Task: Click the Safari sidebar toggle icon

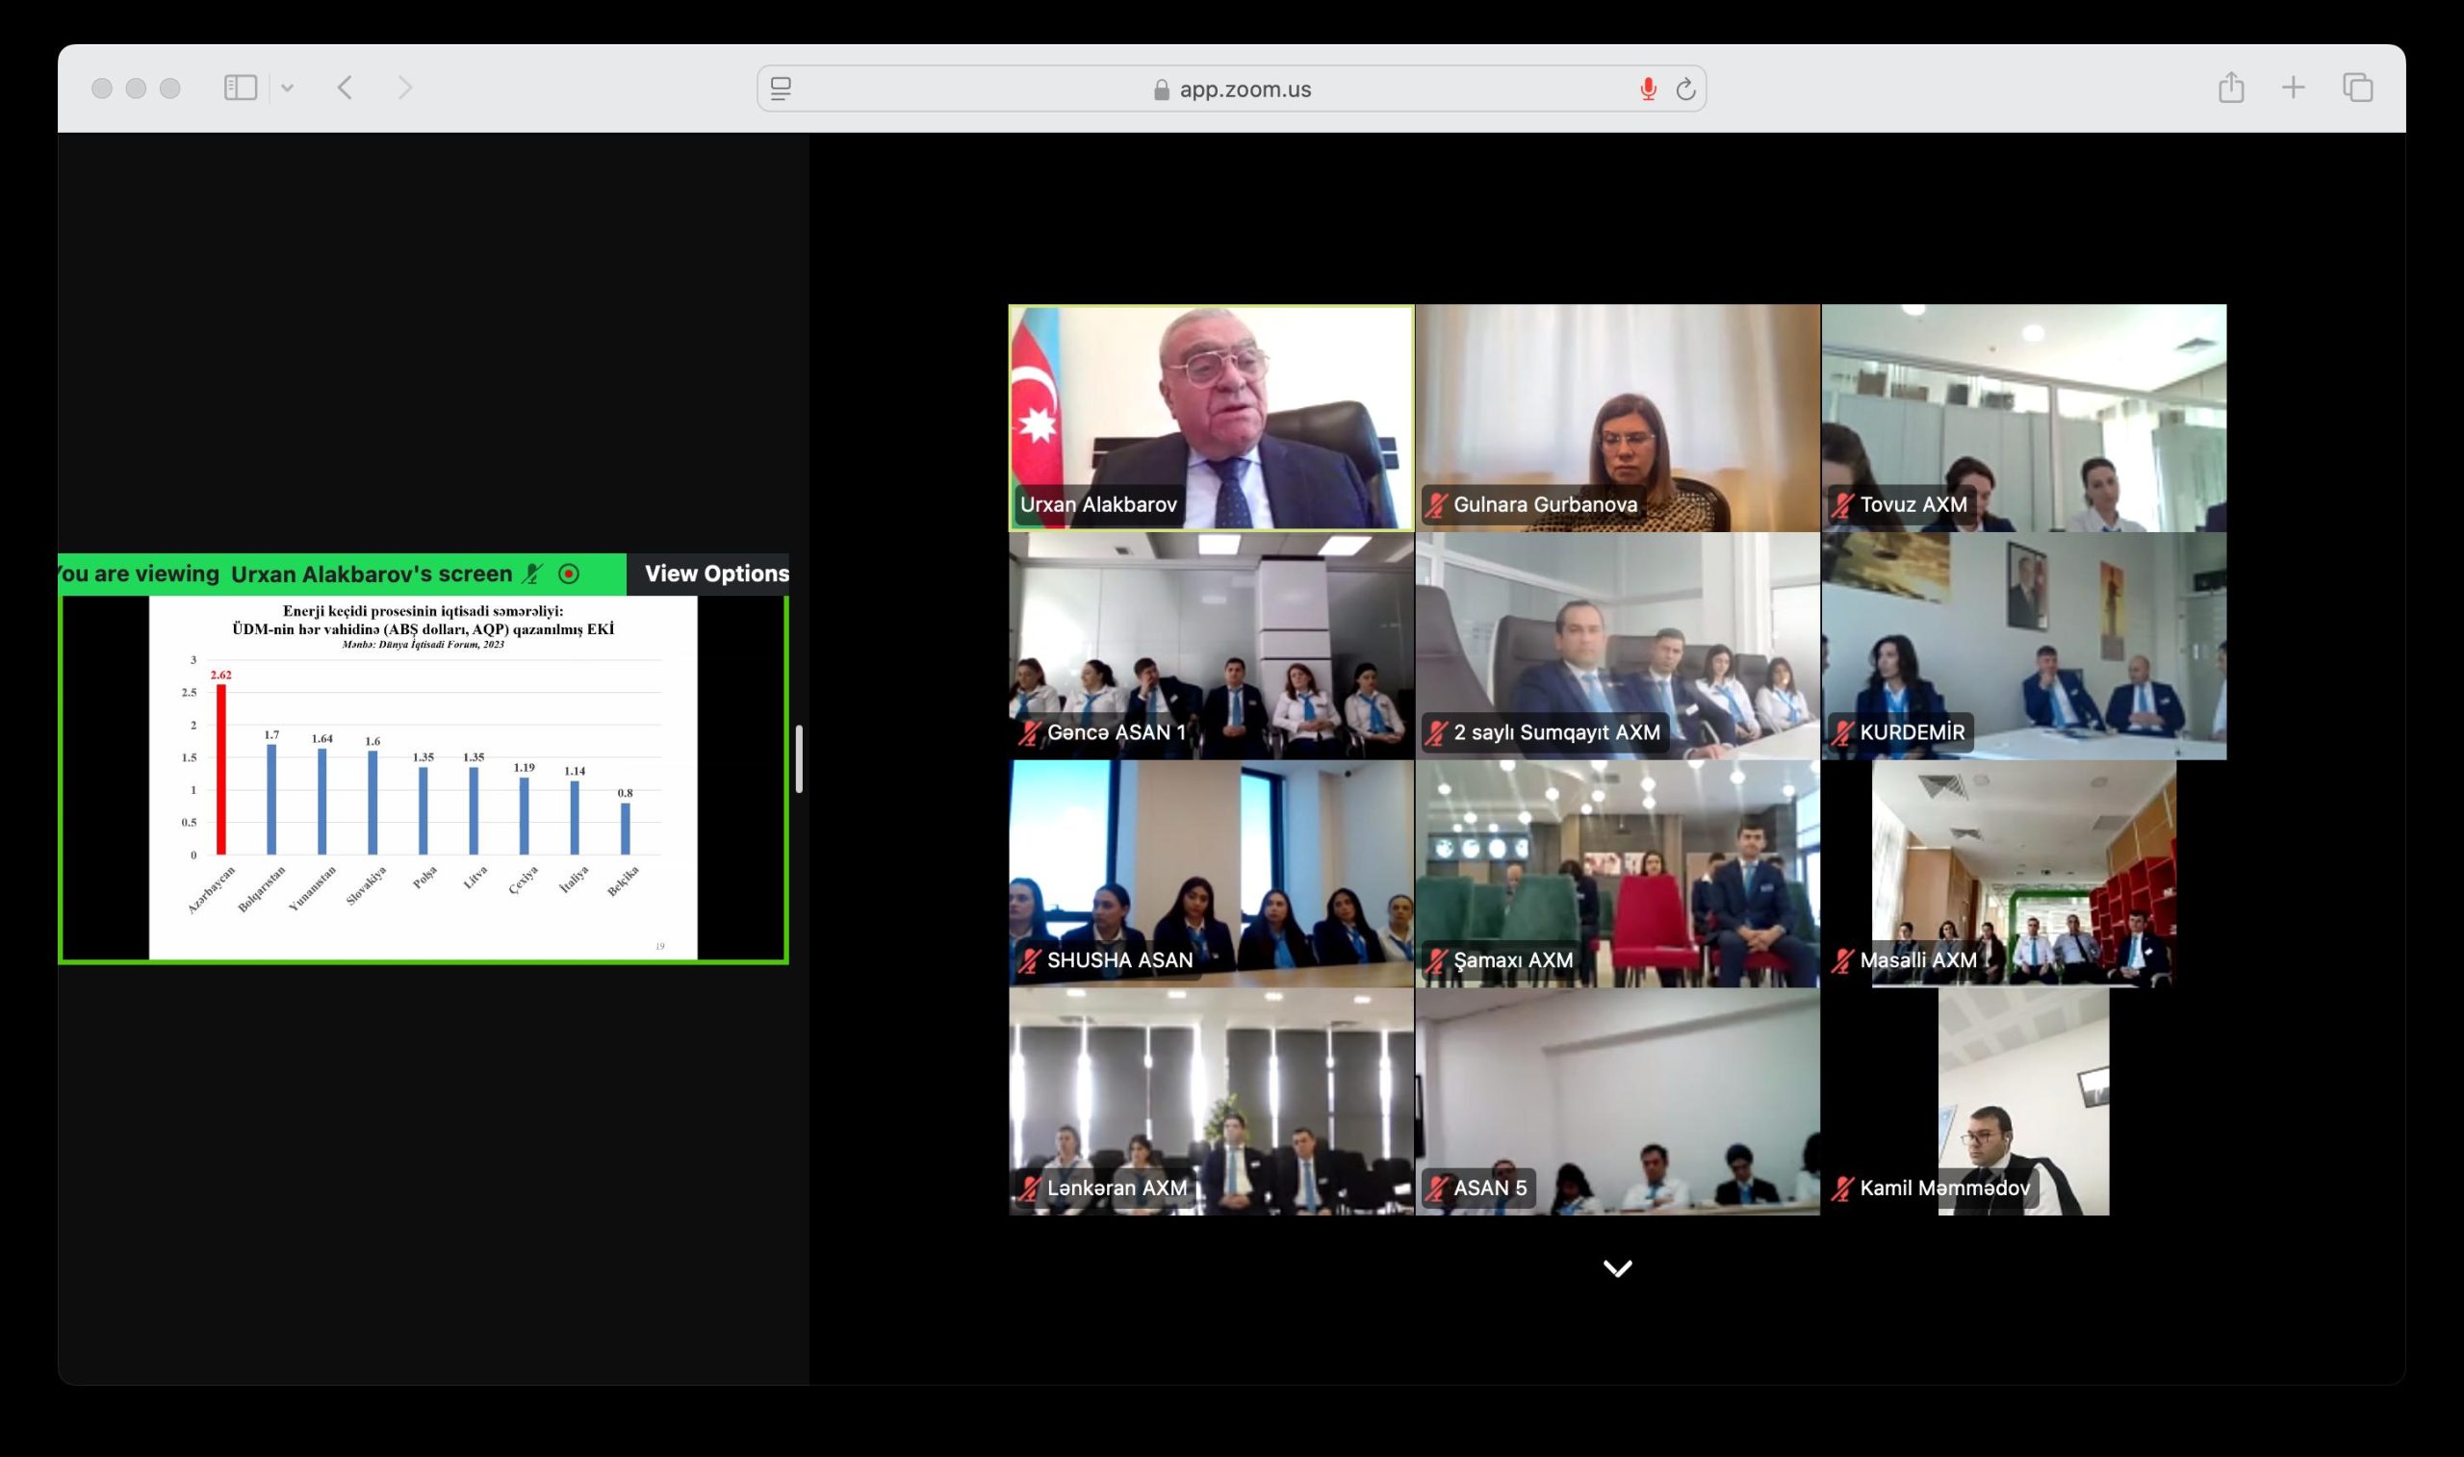Action: (241, 89)
